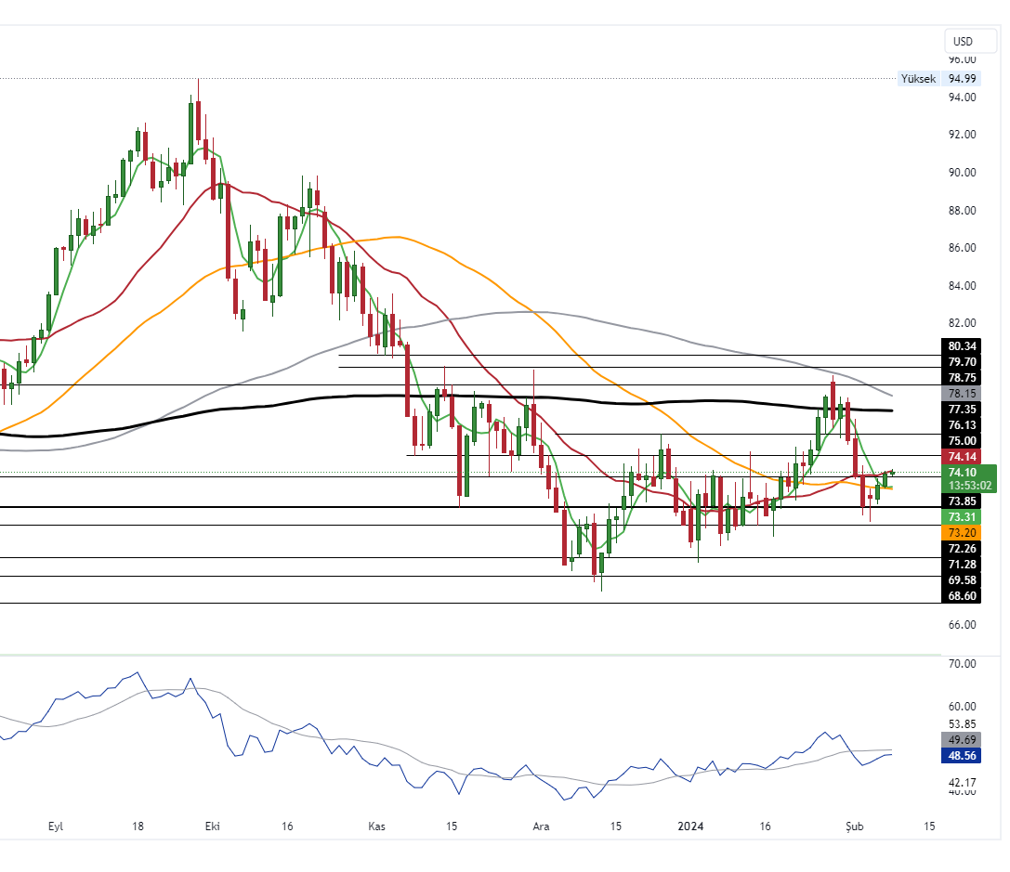Click the 80.34 resistance level label
Screen dimensions: 1010x872
click(962, 346)
